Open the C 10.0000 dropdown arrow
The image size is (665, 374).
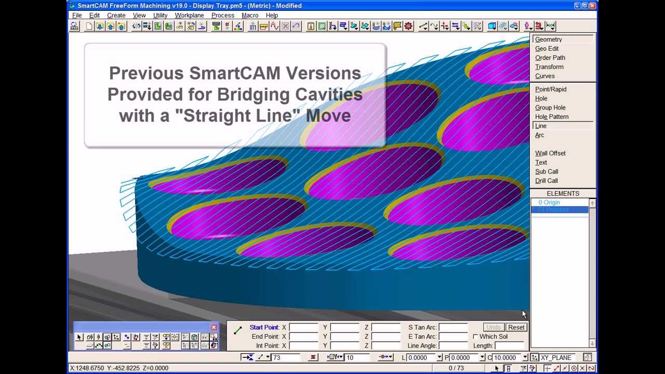(525, 357)
